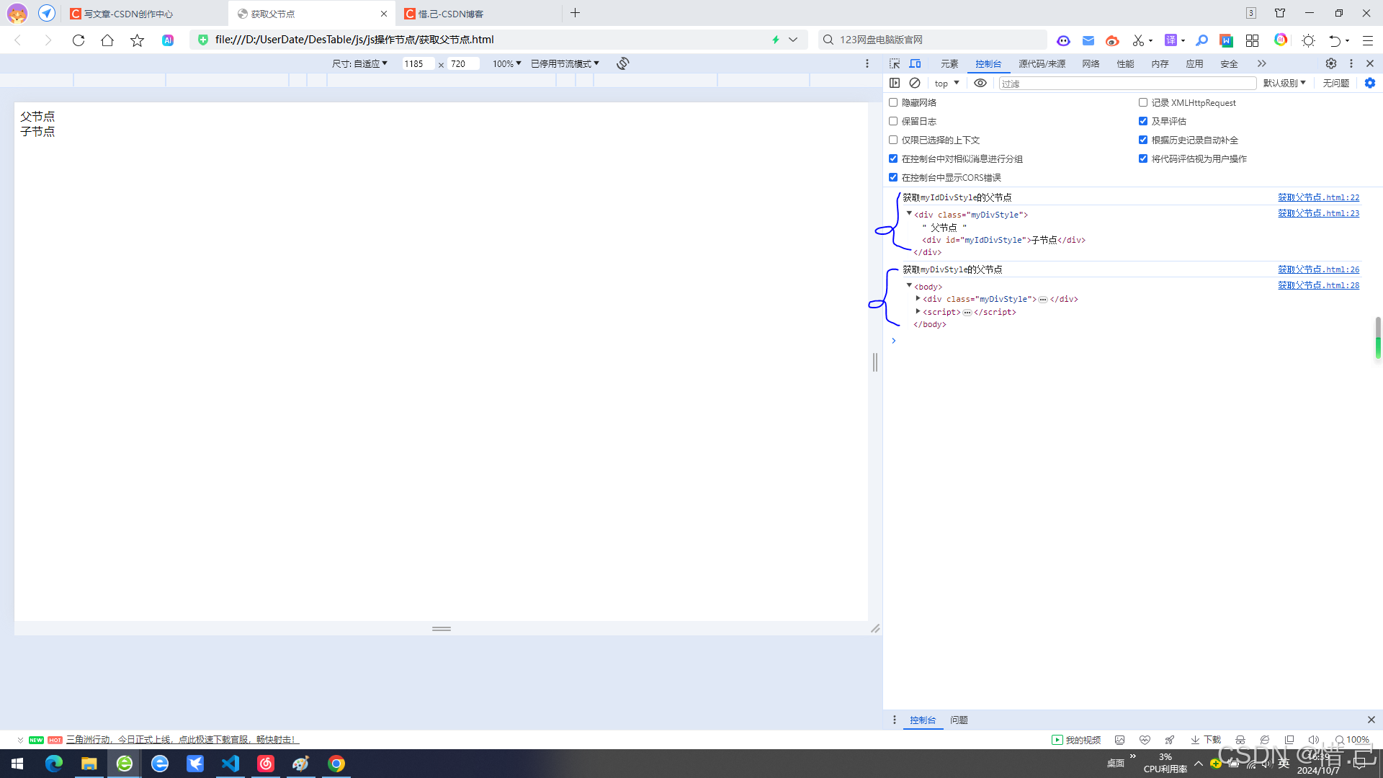Open File Explorer from taskbar
The image size is (1383, 778).
coord(89,764)
